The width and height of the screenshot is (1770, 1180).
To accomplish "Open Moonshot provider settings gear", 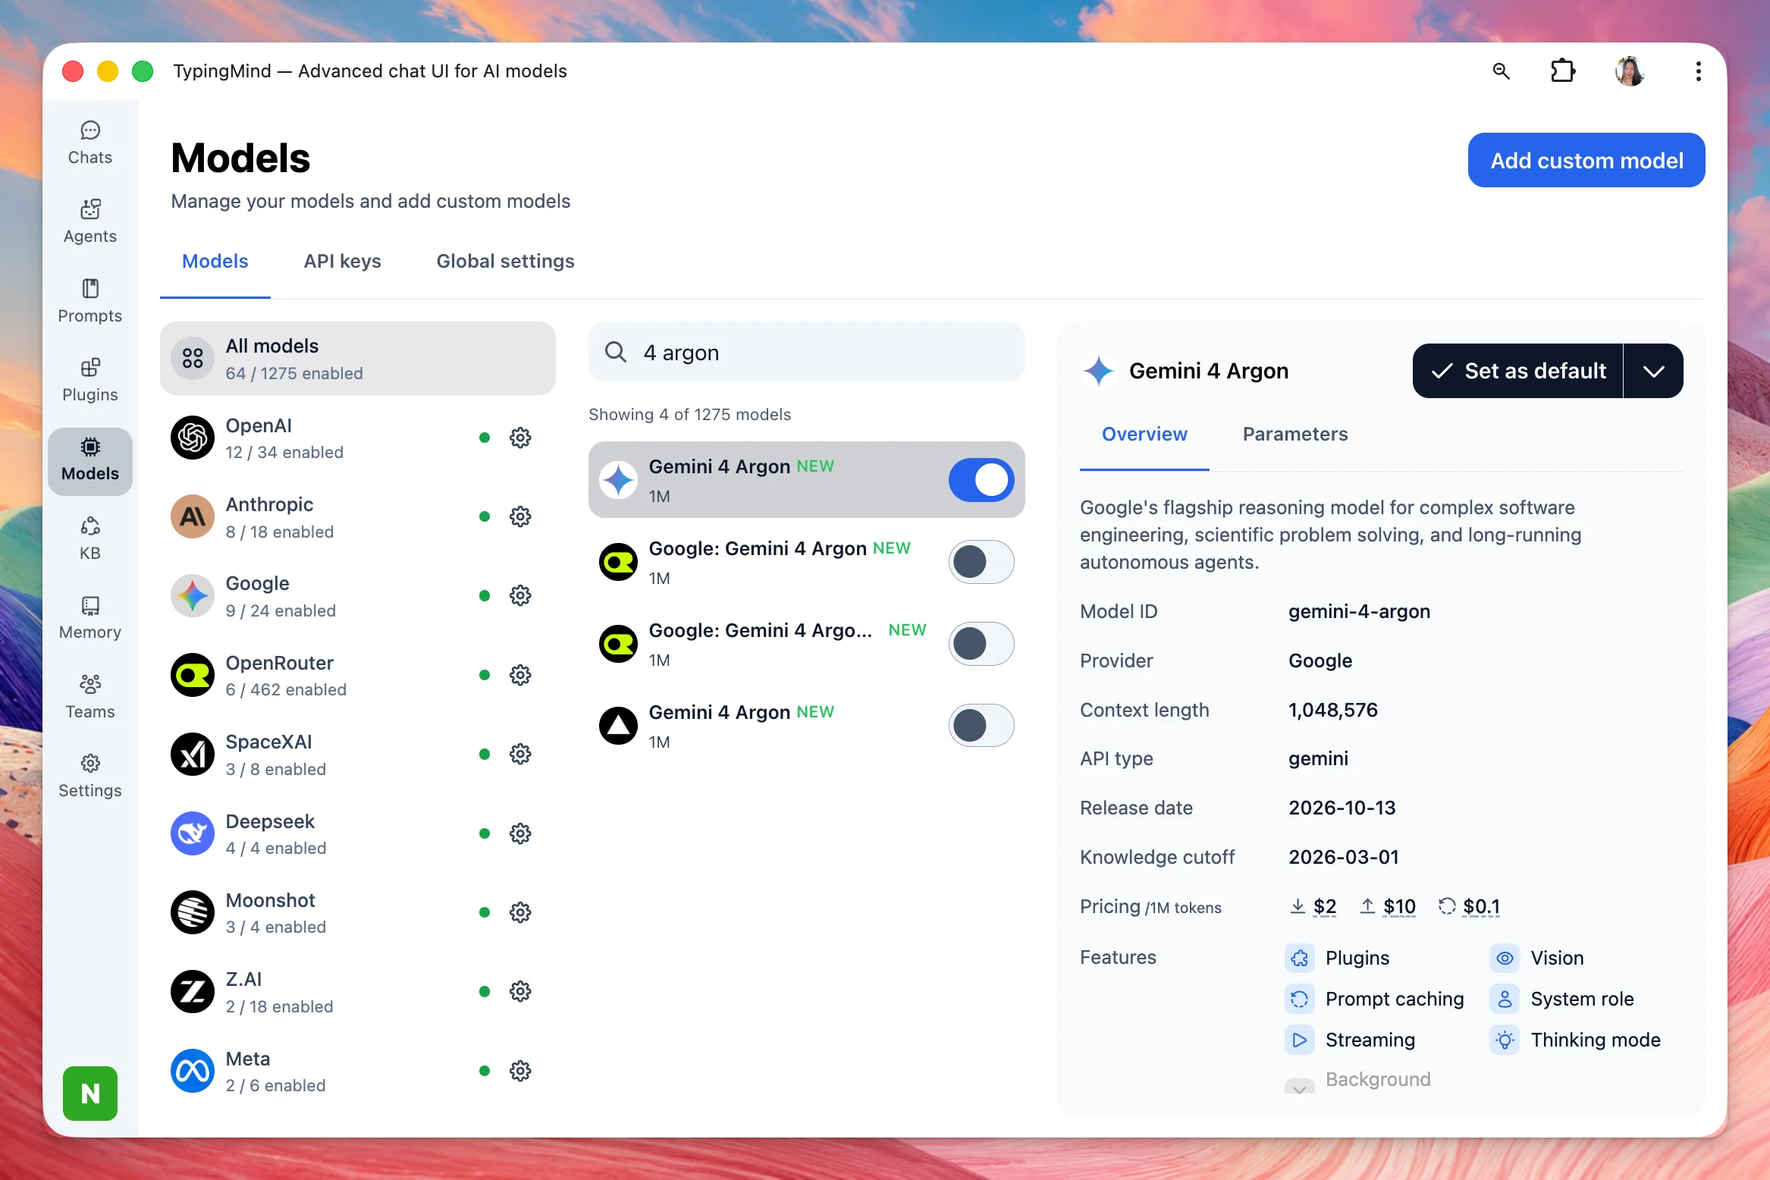I will (x=520, y=912).
